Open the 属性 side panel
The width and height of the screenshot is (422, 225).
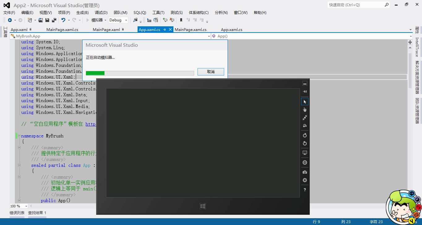click(x=417, y=30)
